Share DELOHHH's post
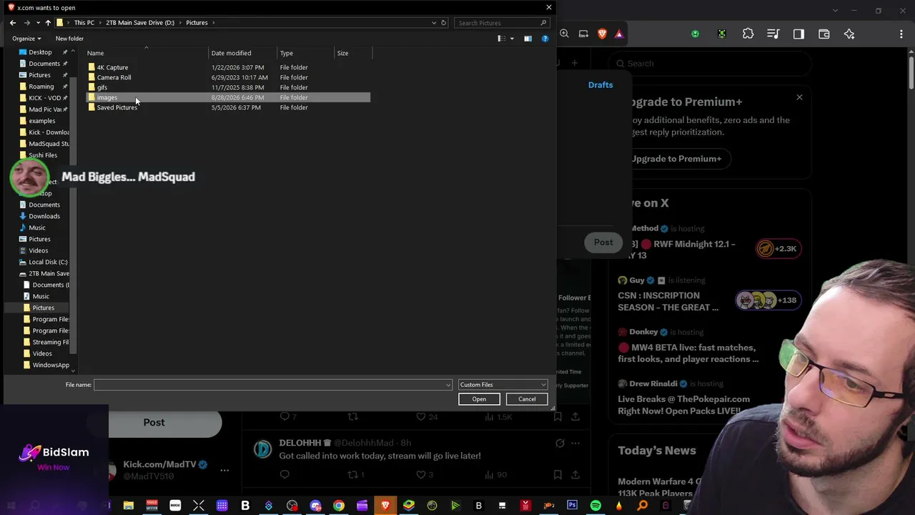The image size is (915, 515). pyautogui.click(x=575, y=474)
